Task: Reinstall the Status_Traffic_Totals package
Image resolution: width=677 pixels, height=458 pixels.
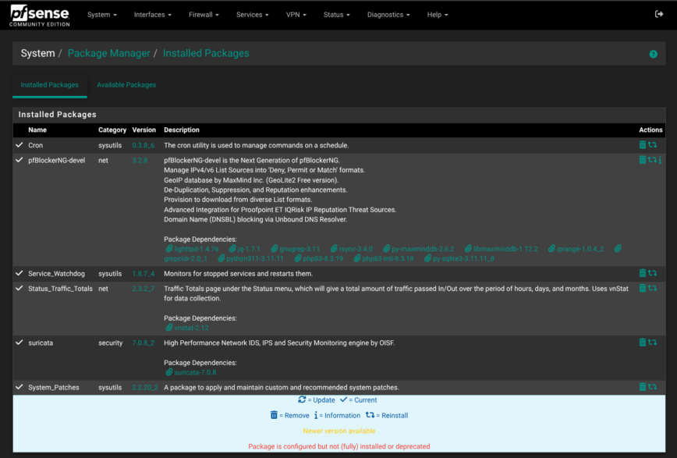Action: [652, 288]
